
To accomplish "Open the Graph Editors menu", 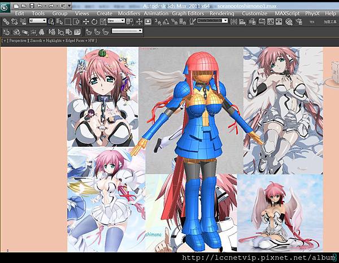I will 188,14.
